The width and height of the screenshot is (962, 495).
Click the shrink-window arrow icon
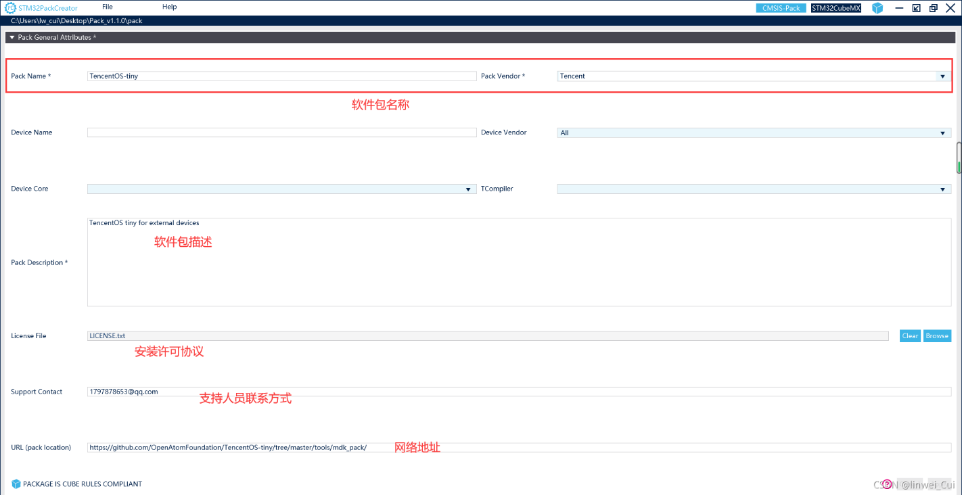coord(916,8)
